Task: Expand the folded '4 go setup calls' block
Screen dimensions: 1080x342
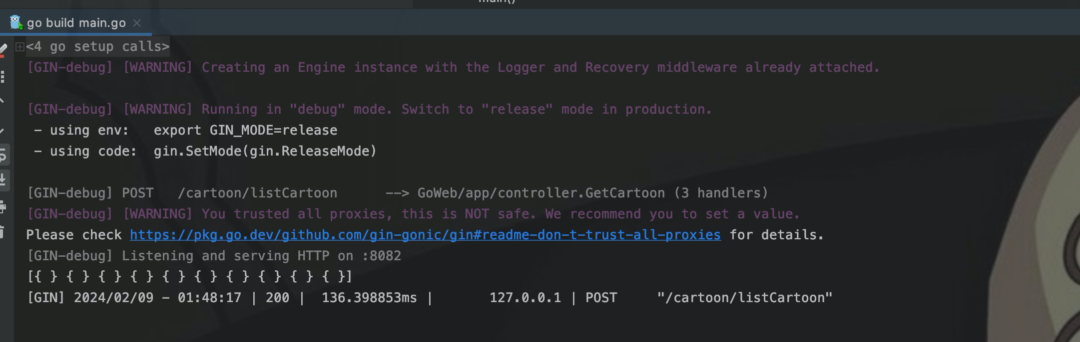Action: [x=20, y=47]
